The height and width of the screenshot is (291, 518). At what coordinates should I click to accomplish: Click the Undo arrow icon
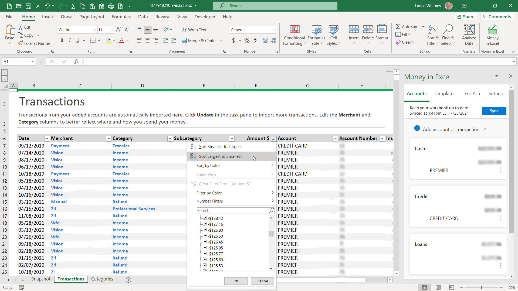47,6
